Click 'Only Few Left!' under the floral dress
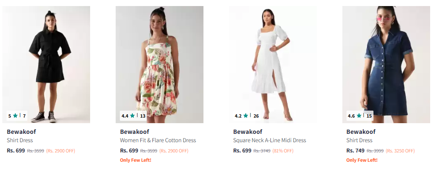432x178 pixels. [x=136, y=160]
